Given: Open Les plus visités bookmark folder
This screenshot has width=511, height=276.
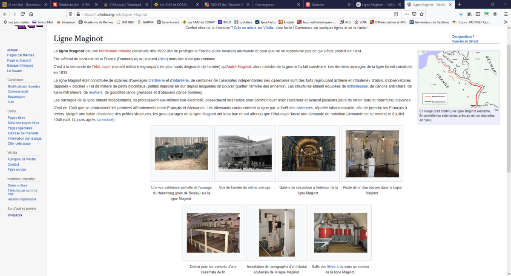Looking at the screenshot, I should click(17, 22).
